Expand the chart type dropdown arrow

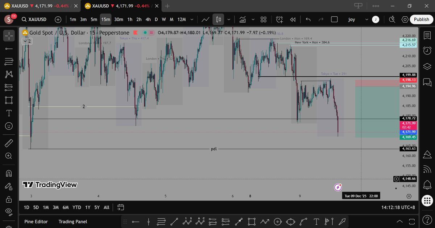pyautogui.click(x=229, y=20)
